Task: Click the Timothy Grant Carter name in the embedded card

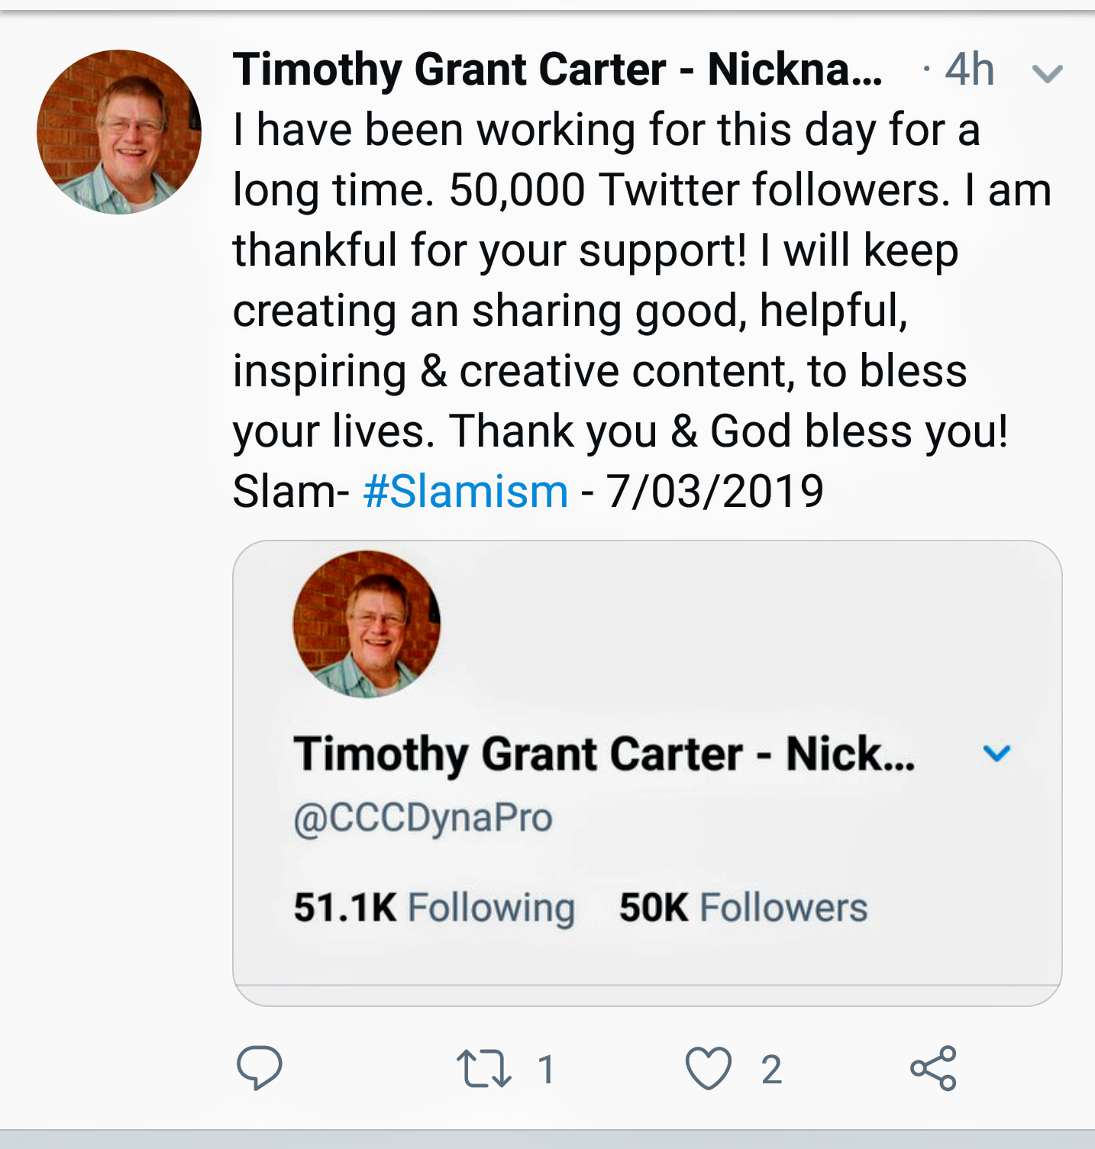Action: pos(603,754)
